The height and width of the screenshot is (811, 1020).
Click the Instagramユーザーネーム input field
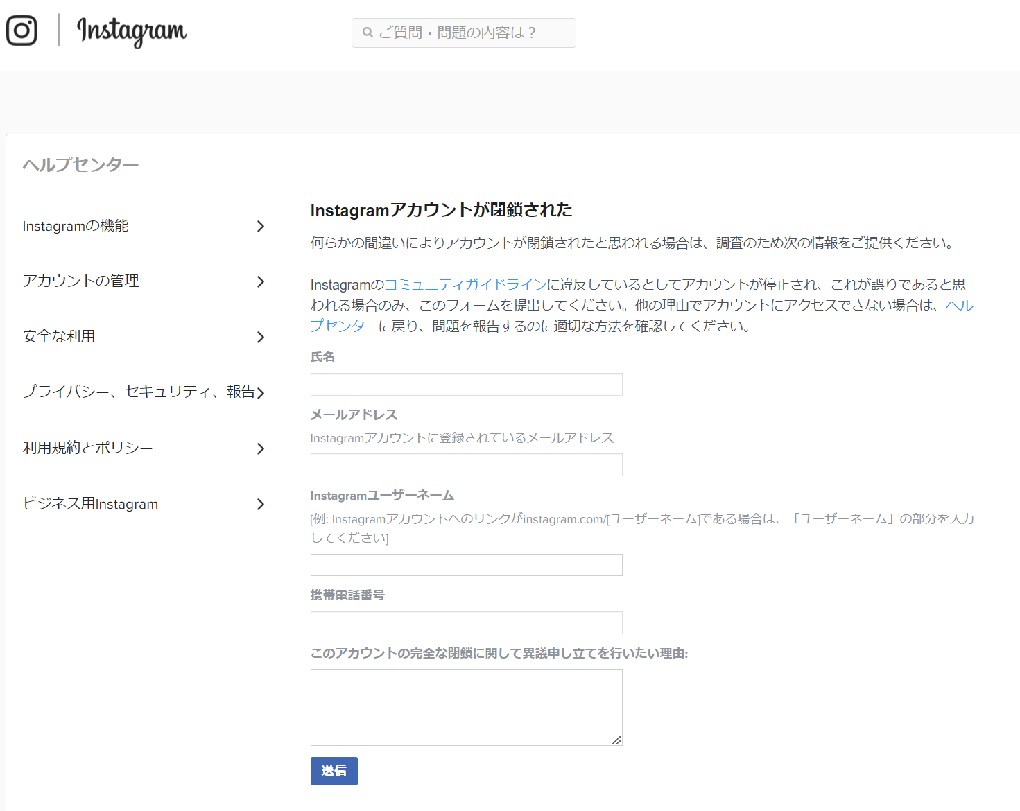tap(466, 564)
